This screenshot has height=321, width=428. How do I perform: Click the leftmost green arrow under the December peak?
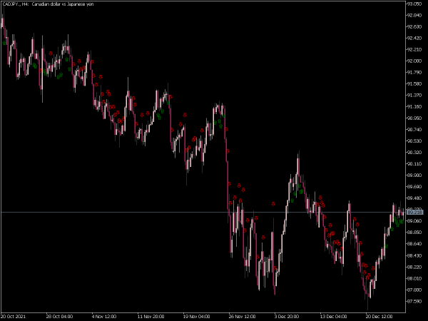[x=292, y=200]
